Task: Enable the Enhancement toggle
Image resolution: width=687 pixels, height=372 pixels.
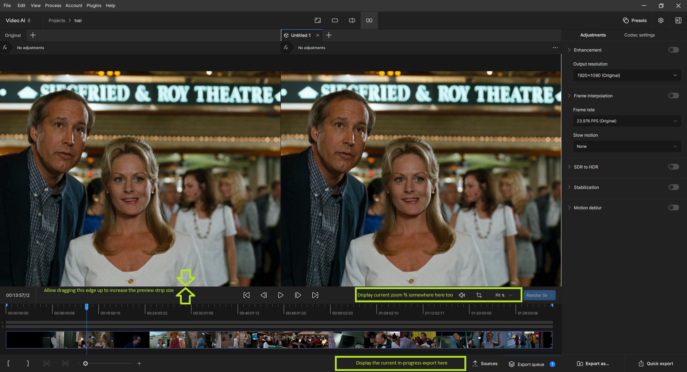Action: pos(673,50)
